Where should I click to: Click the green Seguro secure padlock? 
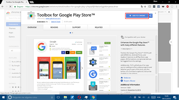(x=15, y=7)
